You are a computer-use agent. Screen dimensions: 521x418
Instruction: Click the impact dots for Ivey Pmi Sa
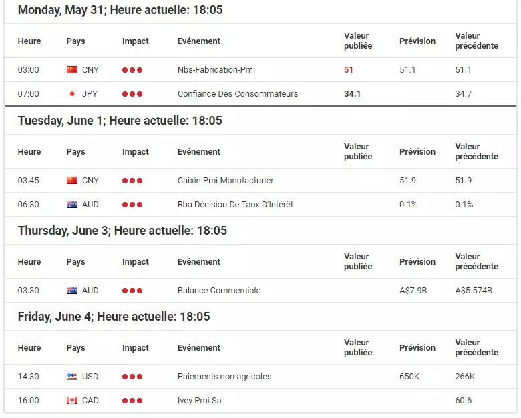(x=132, y=401)
